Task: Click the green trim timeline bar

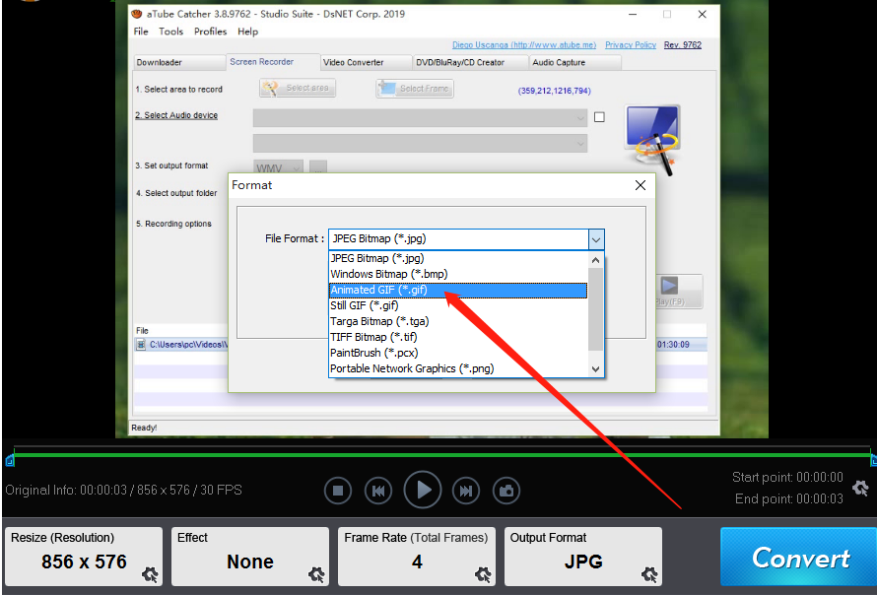Action: coord(440,454)
